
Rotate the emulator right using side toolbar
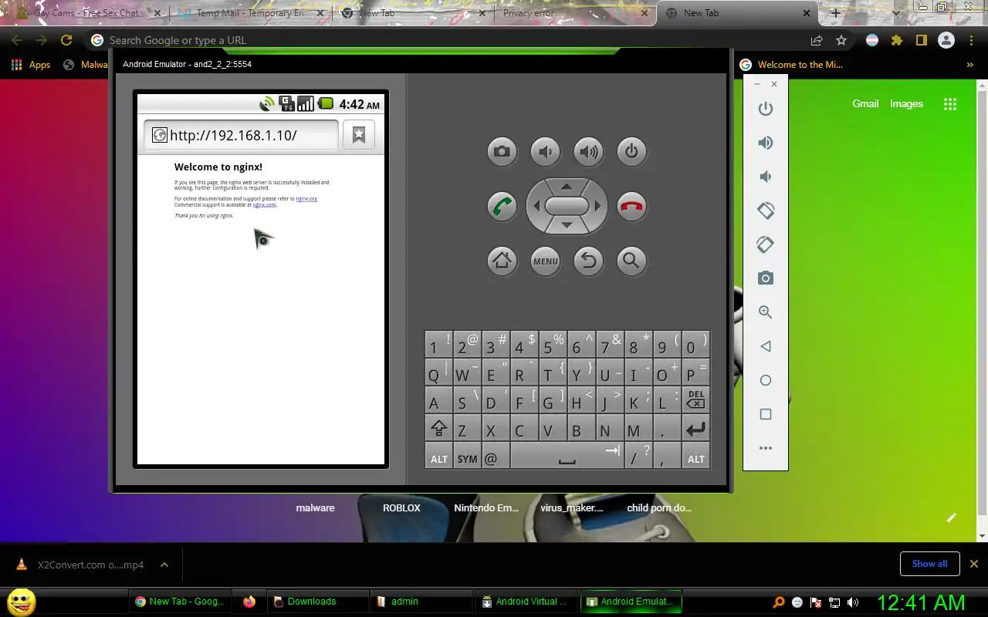click(x=766, y=244)
